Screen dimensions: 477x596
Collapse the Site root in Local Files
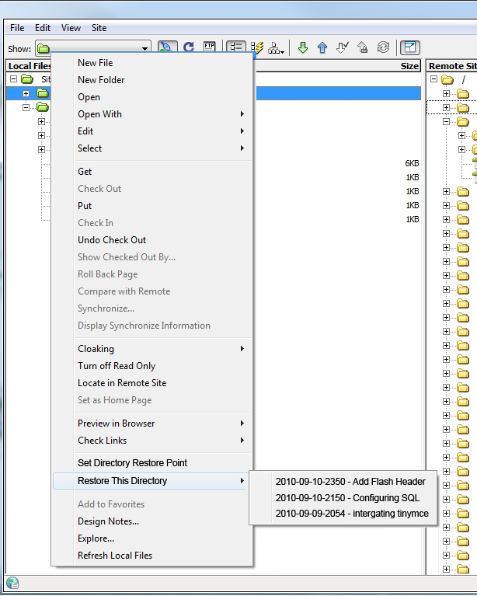[14, 79]
